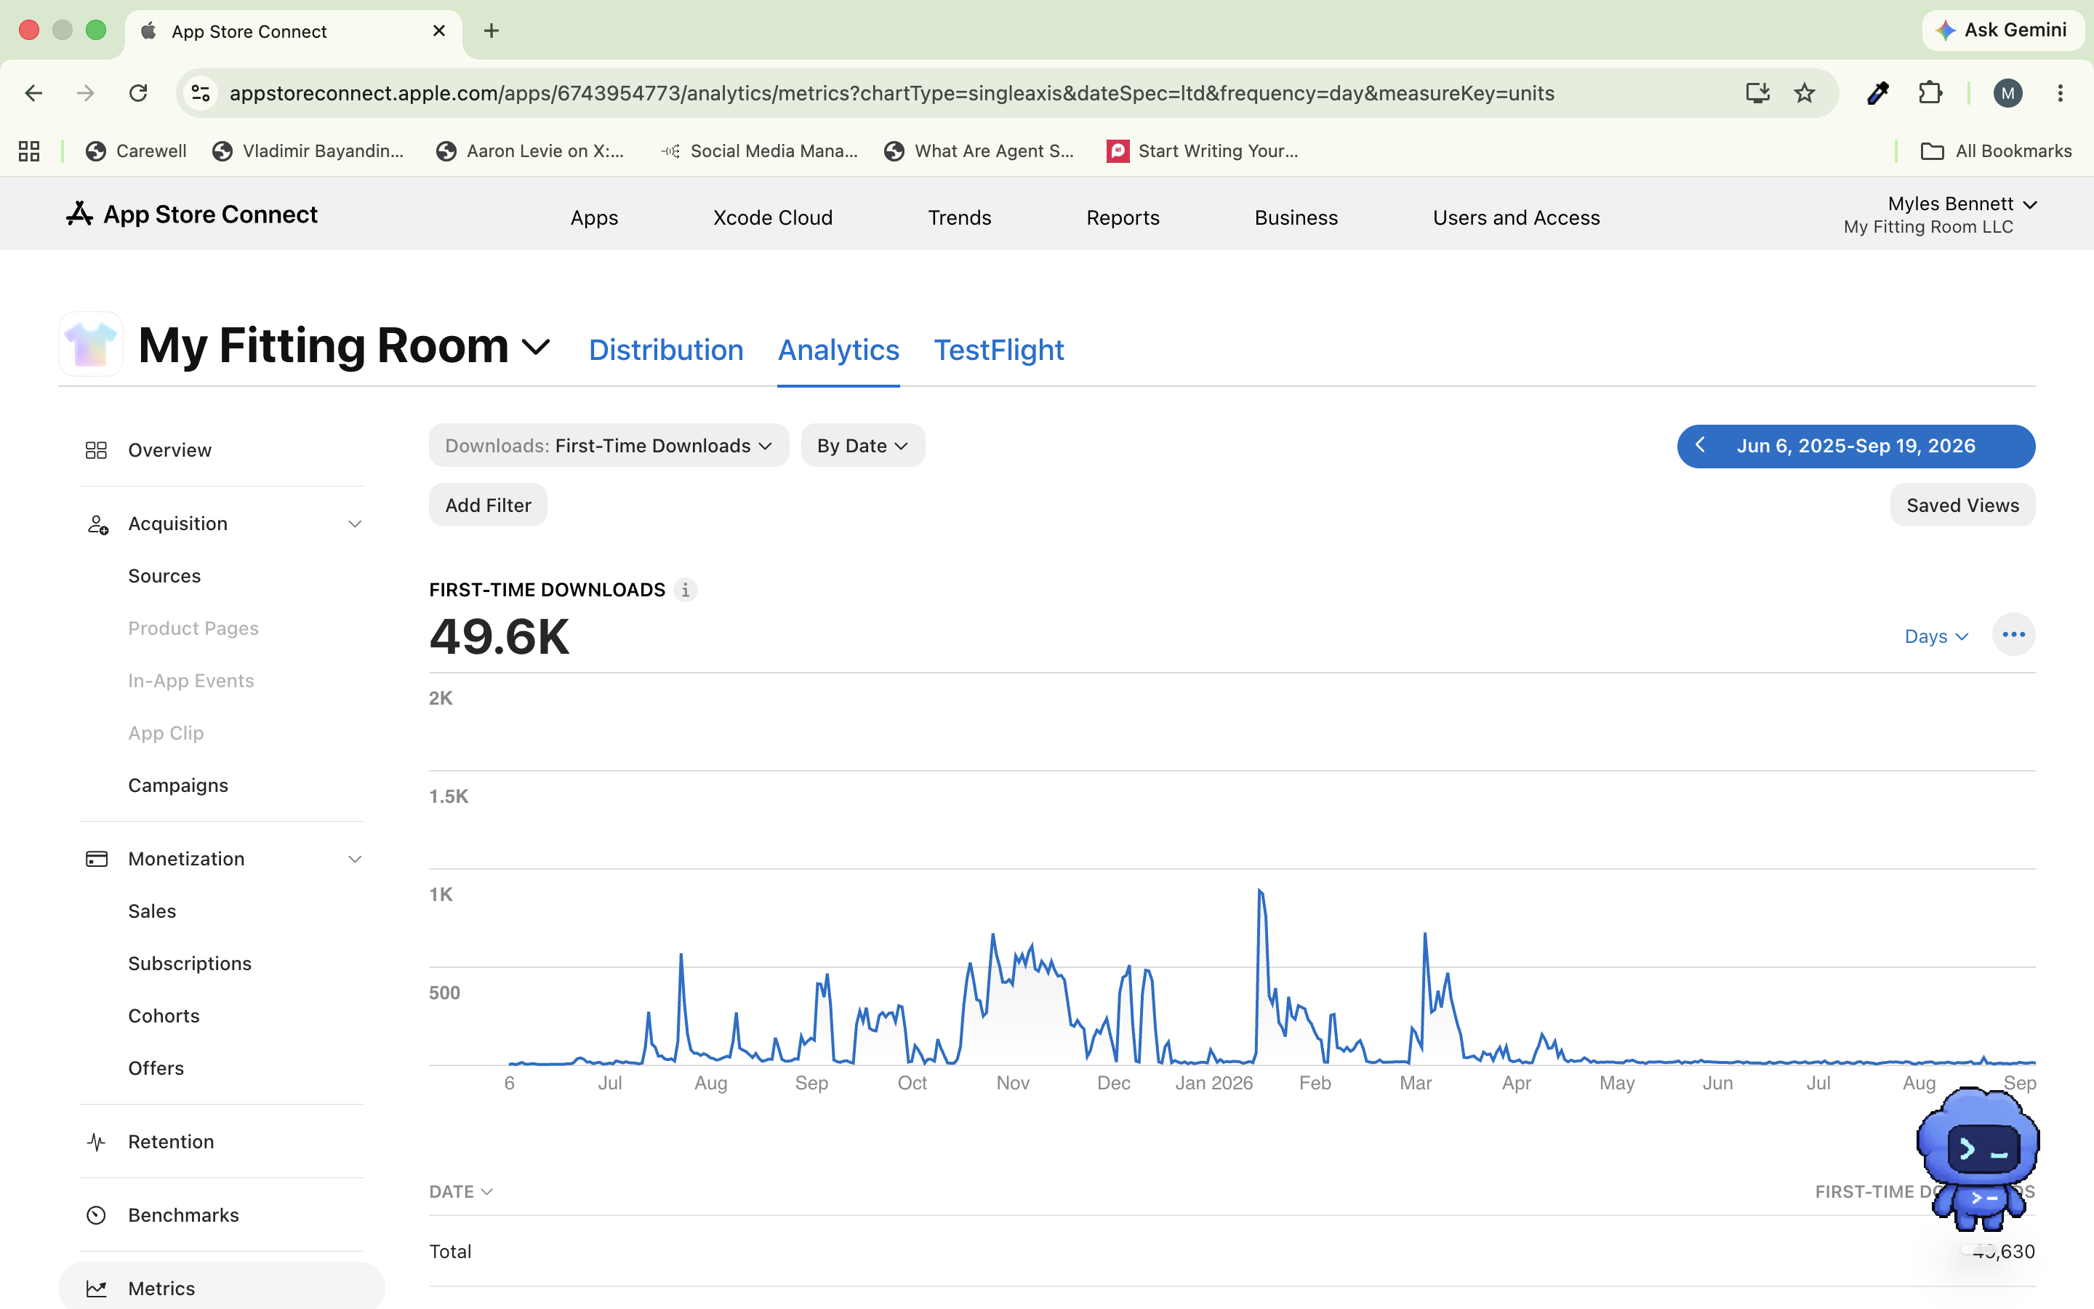Reload the page with the refresh icon

pyautogui.click(x=138, y=94)
